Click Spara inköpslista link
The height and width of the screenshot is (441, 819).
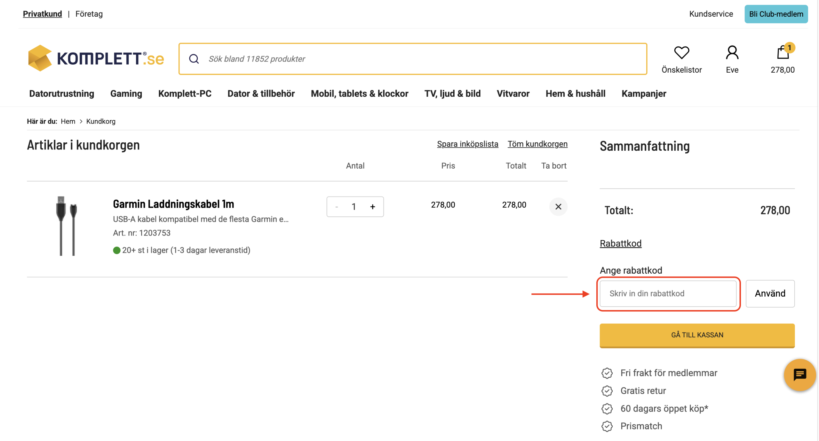tap(467, 144)
